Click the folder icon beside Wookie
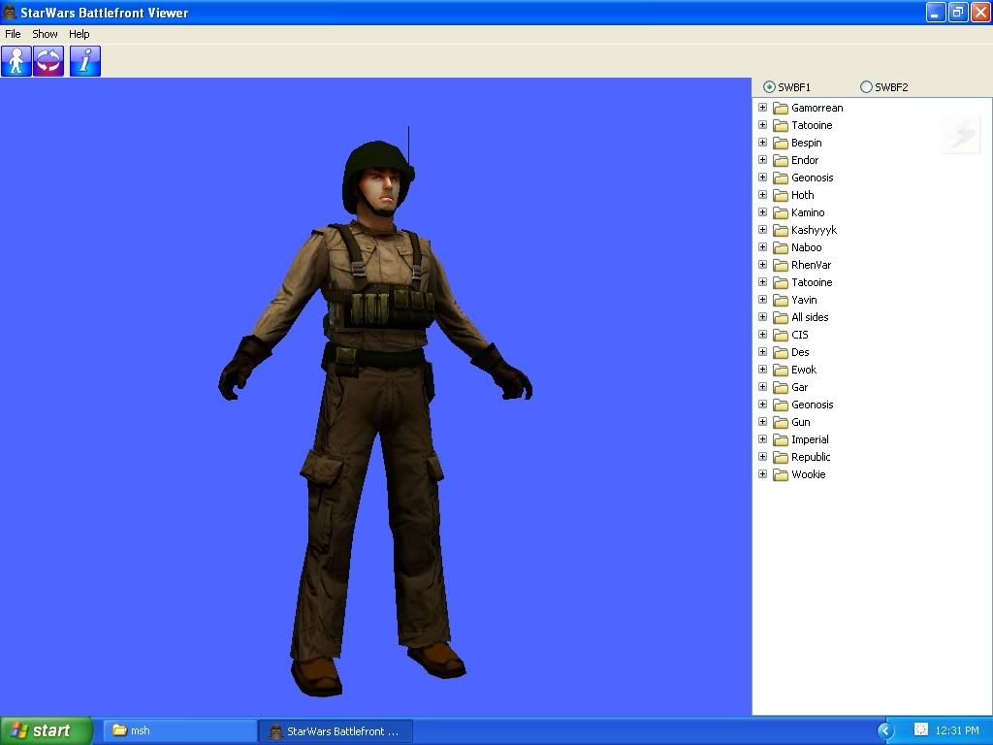 pyautogui.click(x=781, y=474)
